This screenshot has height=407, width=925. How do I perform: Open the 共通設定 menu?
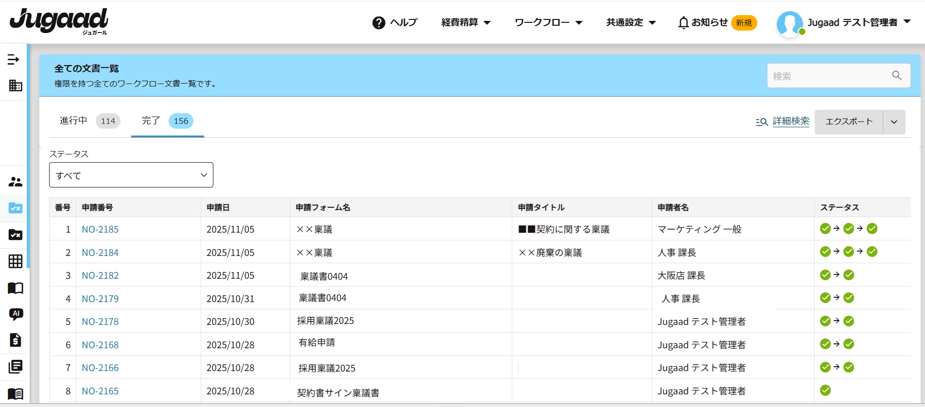tap(630, 23)
